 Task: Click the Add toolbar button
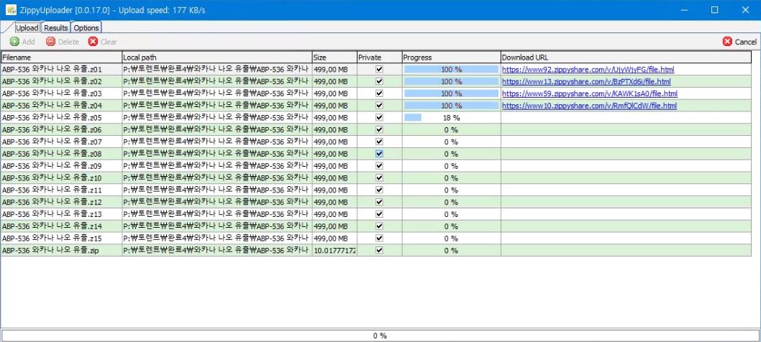click(x=22, y=42)
